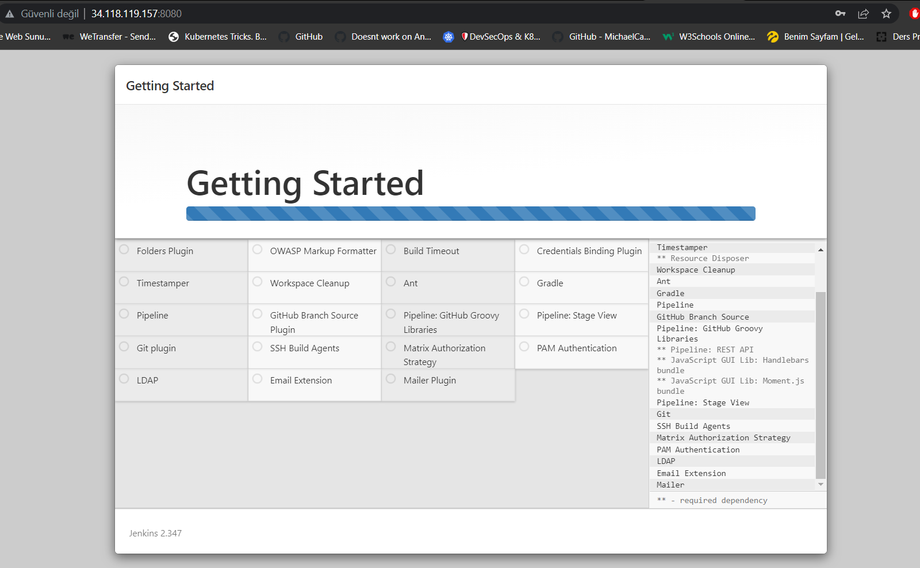The width and height of the screenshot is (920, 568).
Task: Click the Git plugin status circle
Action: 124,347
